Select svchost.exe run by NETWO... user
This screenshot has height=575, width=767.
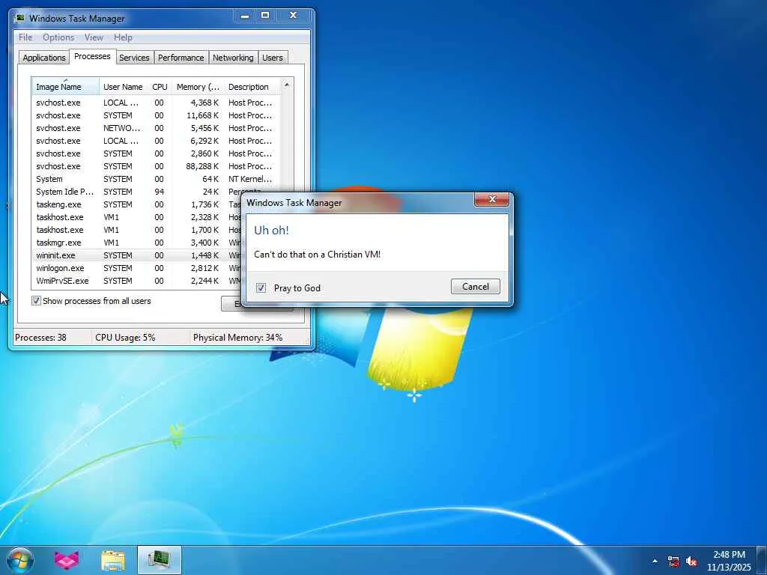tap(157, 128)
